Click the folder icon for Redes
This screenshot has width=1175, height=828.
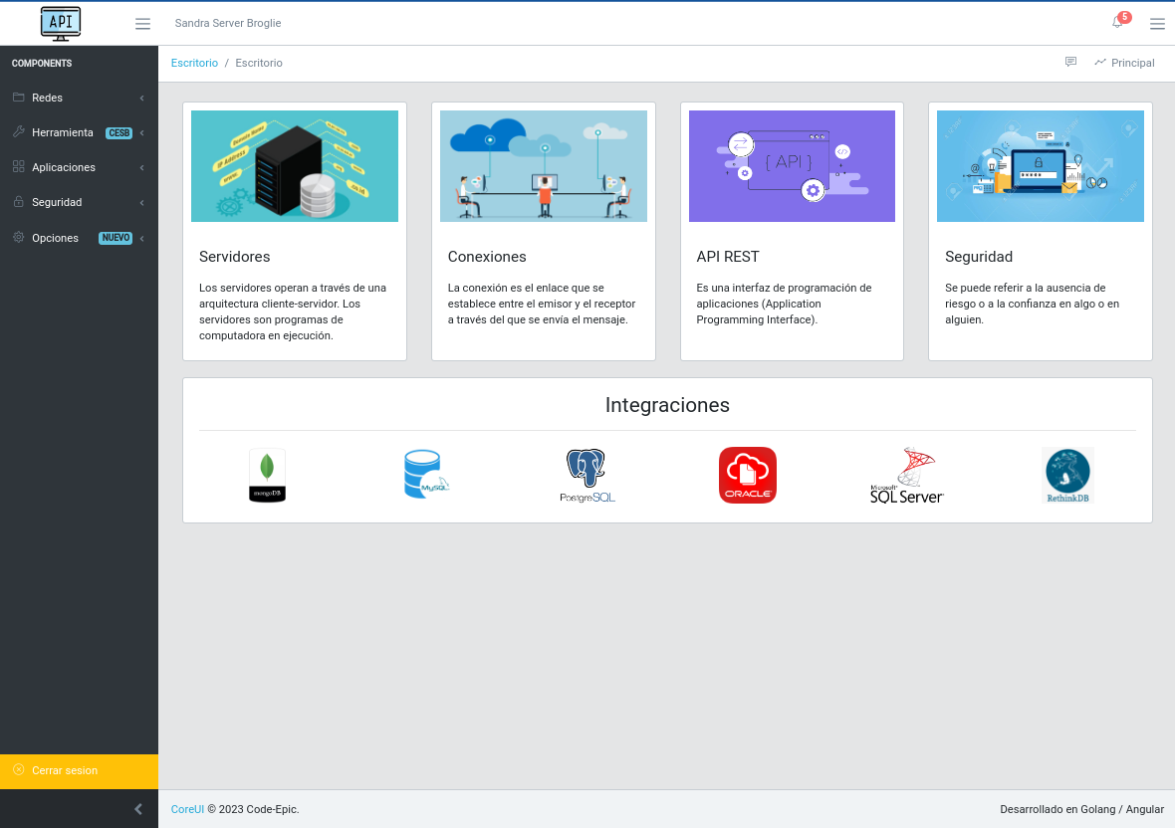click(19, 98)
